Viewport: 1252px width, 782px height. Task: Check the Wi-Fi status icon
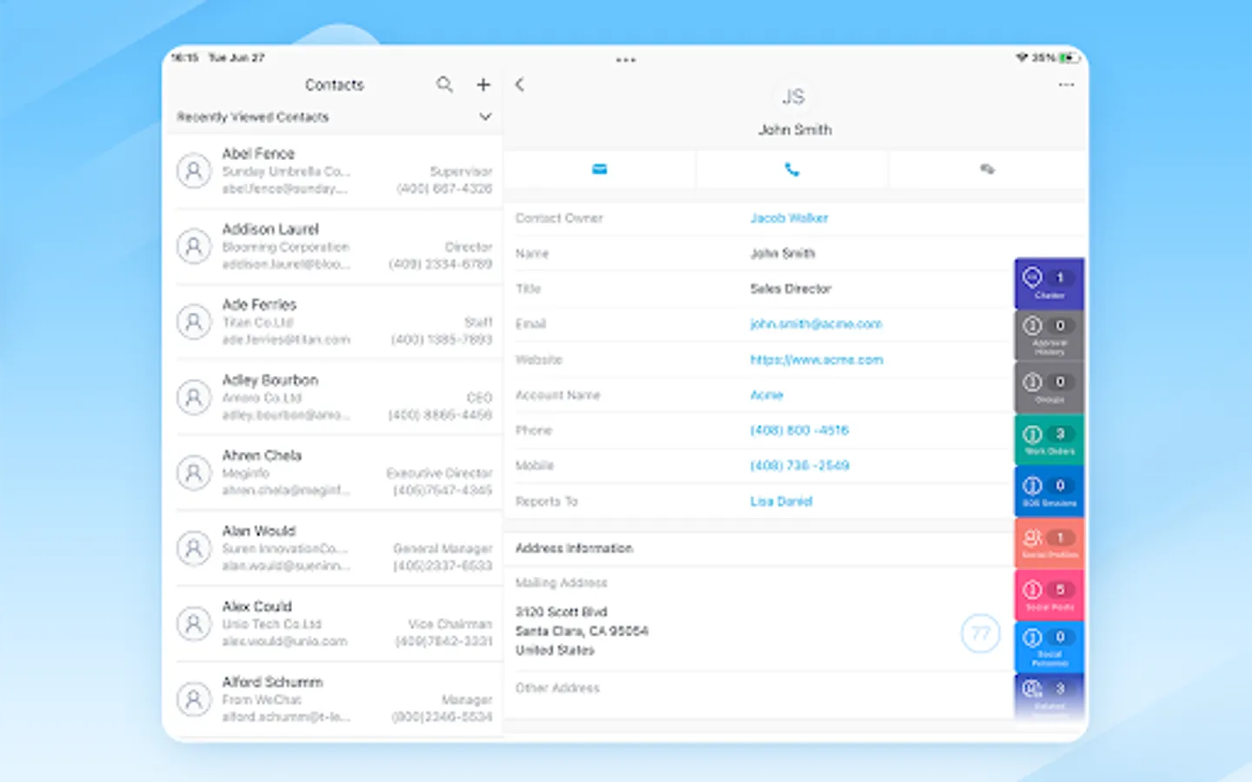(x=1022, y=57)
